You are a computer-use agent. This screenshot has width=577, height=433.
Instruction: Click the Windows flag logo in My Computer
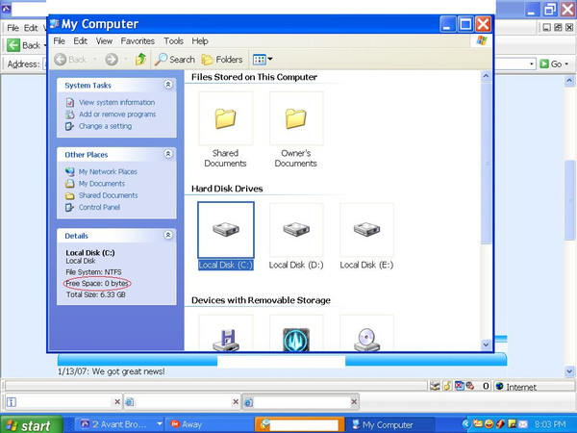pyautogui.click(x=482, y=40)
